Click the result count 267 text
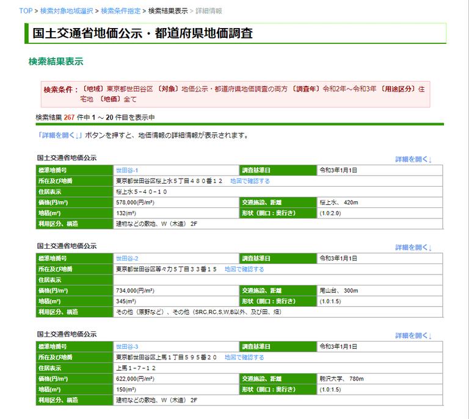 69,117
